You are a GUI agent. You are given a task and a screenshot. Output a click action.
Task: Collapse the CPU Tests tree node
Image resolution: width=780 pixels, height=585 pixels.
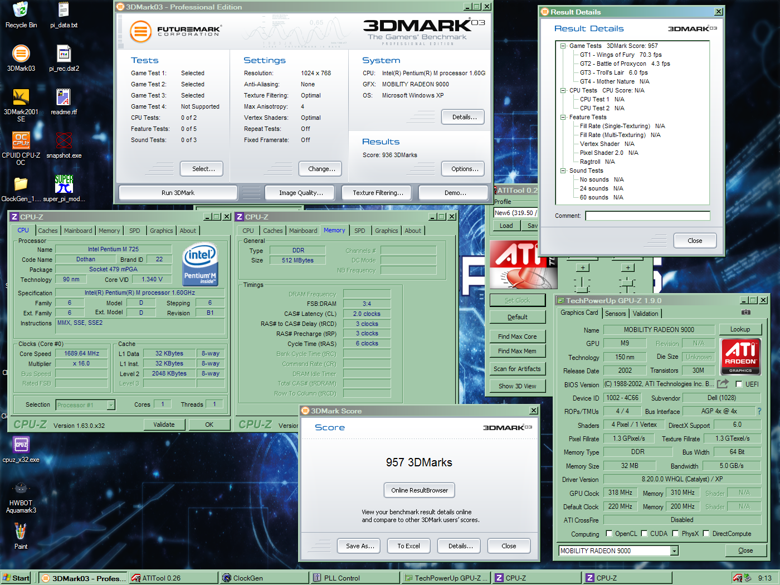pos(563,90)
